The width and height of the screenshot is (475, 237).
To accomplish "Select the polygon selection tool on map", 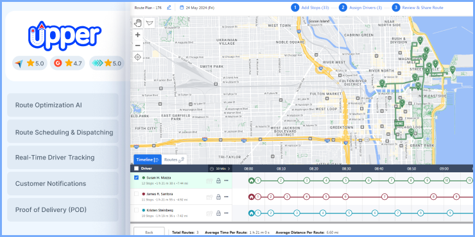I will (x=150, y=22).
